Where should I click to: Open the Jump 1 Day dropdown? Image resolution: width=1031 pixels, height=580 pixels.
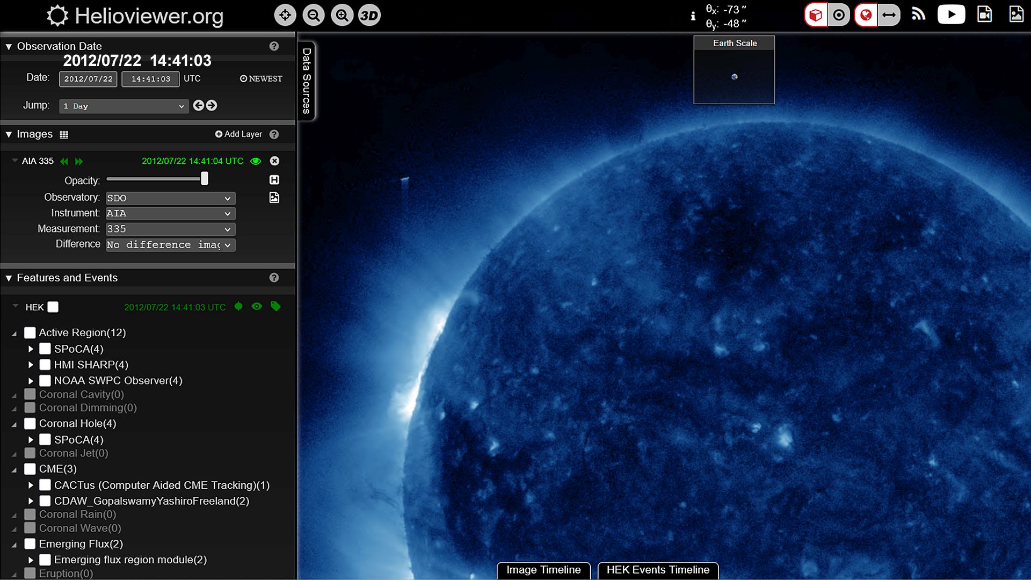coord(124,106)
